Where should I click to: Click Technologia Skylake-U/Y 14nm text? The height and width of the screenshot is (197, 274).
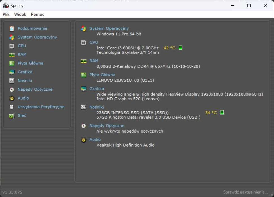click(128, 53)
